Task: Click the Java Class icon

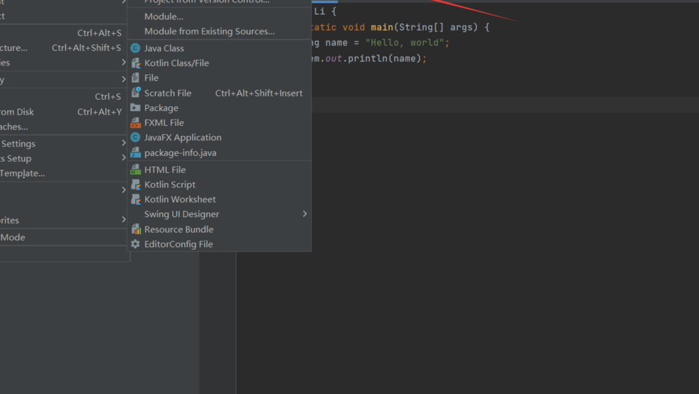Action: tap(136, 48)
